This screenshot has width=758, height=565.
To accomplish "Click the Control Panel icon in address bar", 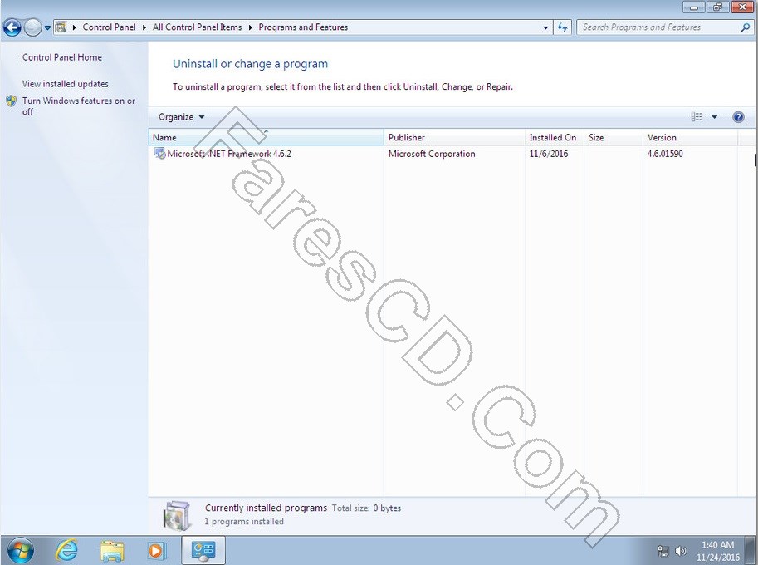I will tap(61, 27).
